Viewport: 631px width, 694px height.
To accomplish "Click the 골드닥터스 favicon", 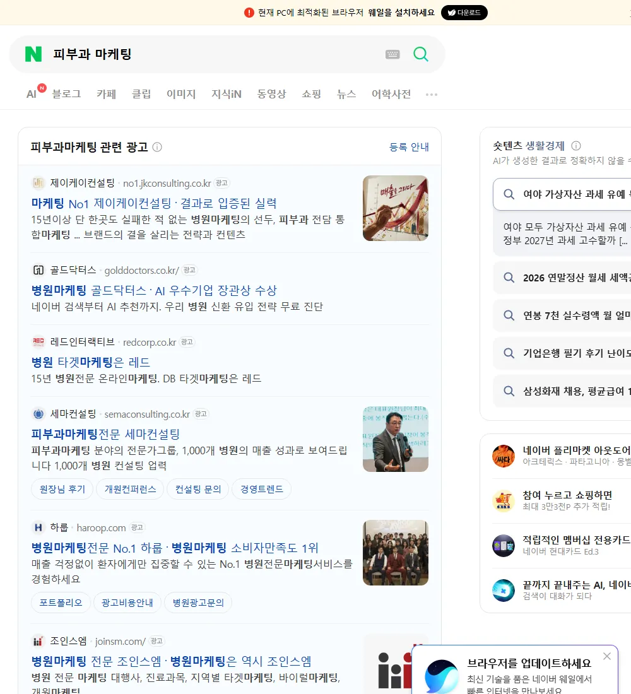I will click(x=38, y=270).
